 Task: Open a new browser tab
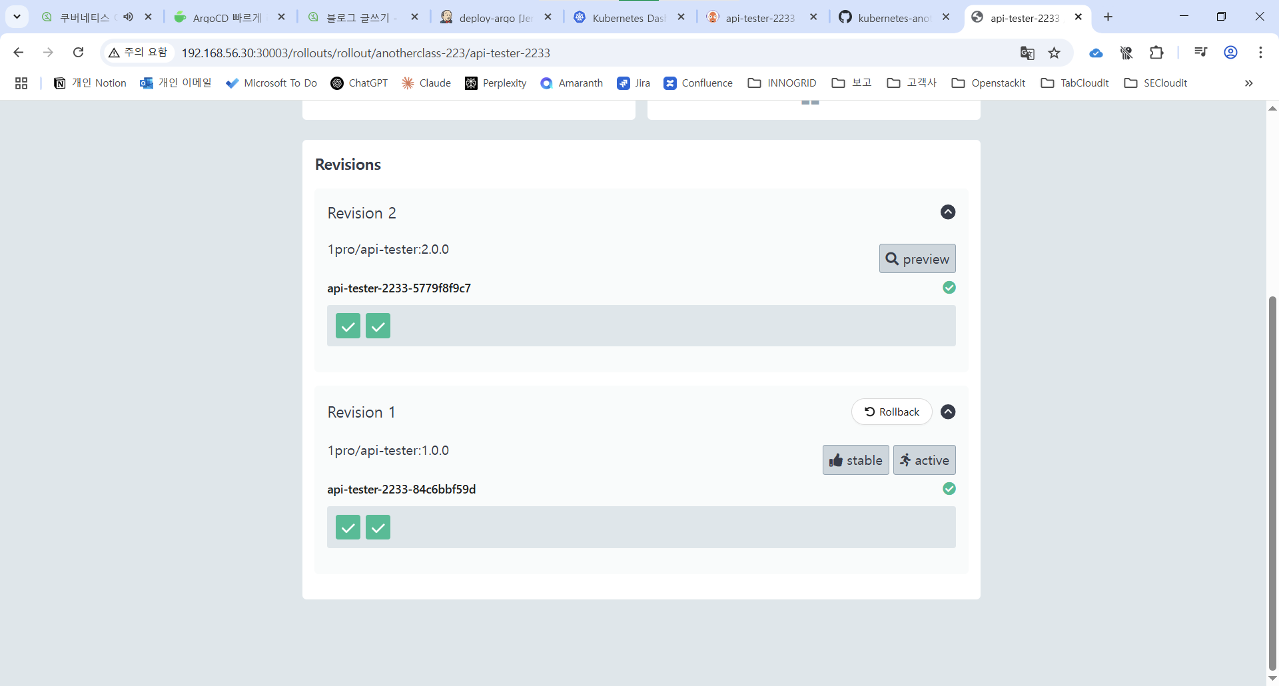tap(1108, 17)
